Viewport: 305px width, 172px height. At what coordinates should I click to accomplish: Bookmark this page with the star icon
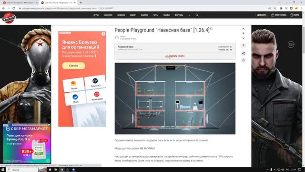[x=275, y=9]
